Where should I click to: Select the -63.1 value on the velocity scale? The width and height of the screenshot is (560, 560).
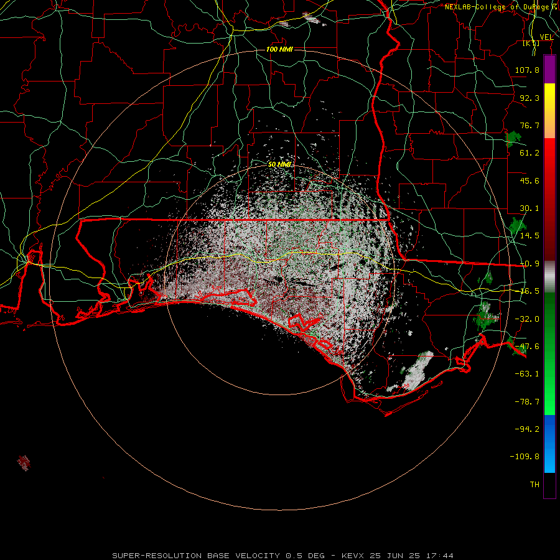point(527,374)
